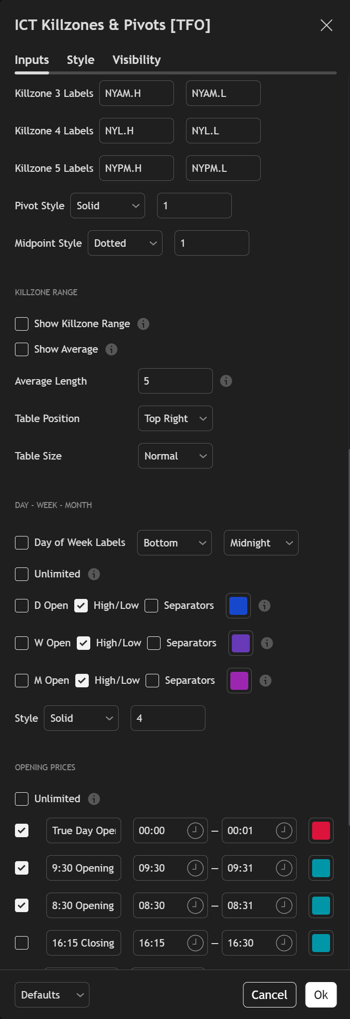
Task: Open clock picker for 09:30 start time
Action: tap(195, 868)
